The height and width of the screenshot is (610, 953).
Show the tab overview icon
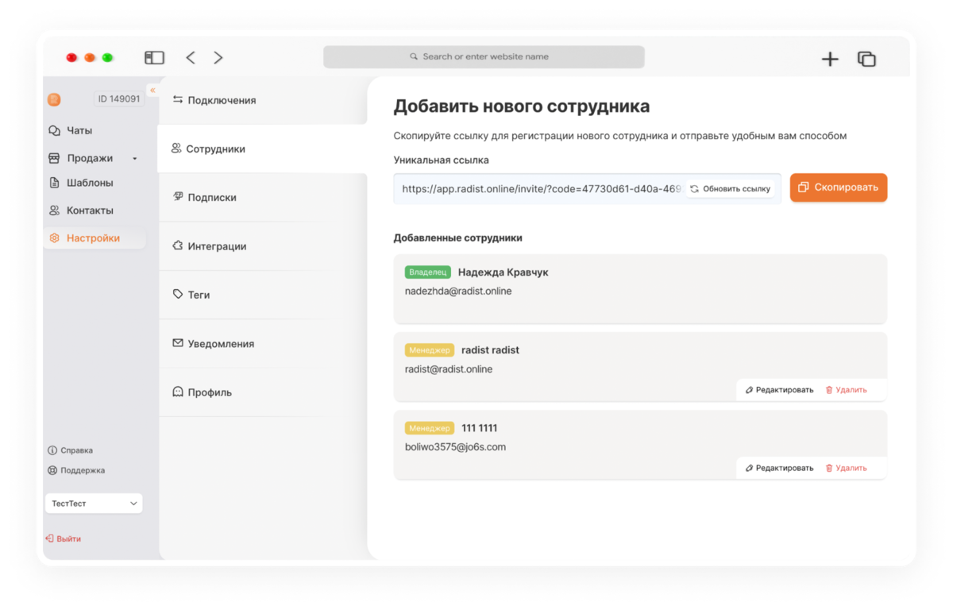click(x=866, y=59)
